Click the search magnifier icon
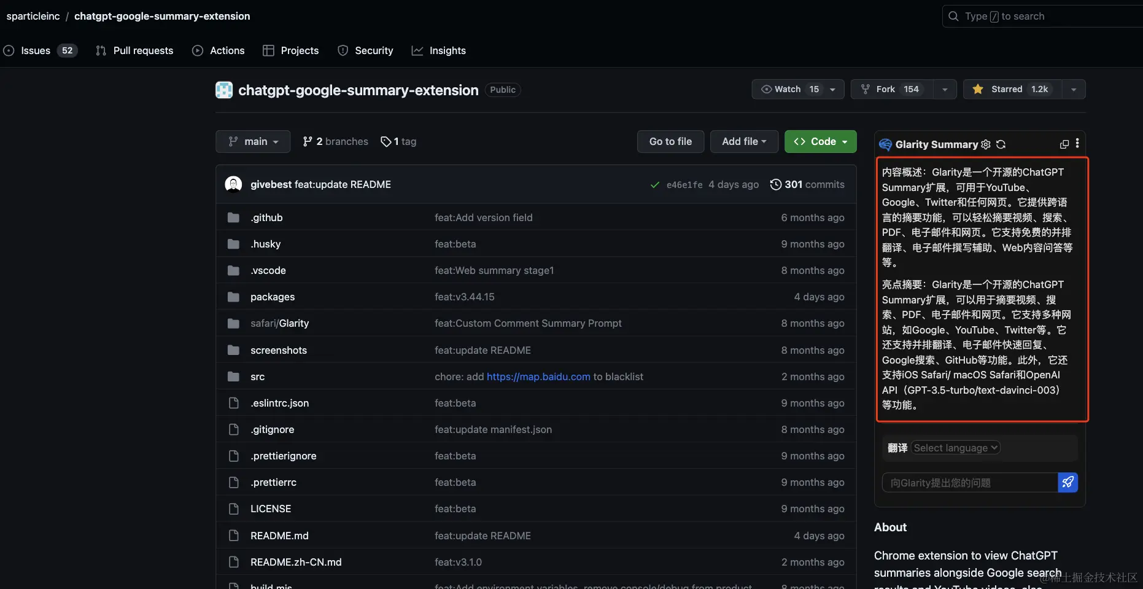Screen dimensions: 1143x589 tap(953, 16)
